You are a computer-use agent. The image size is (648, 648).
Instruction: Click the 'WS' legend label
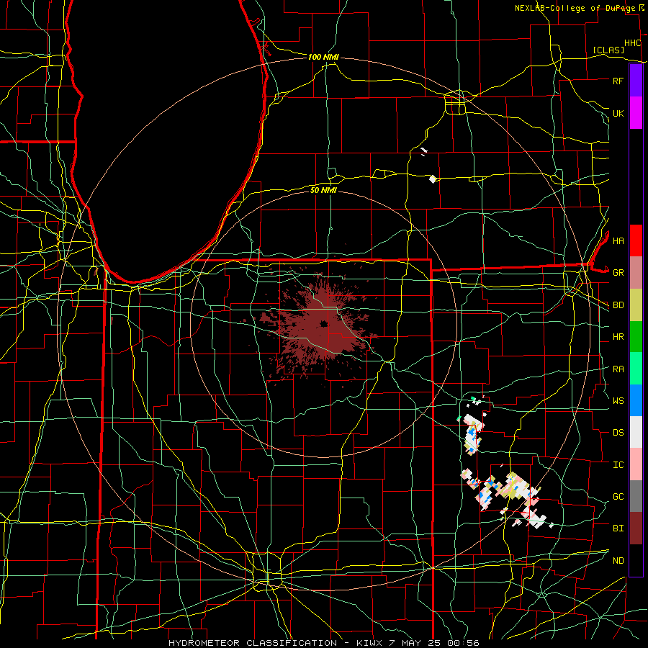pos(618,400)
